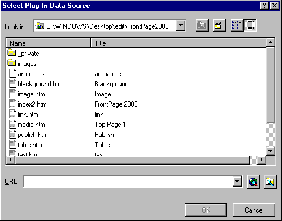This screenshot has height=221, width=282.
Task: Click vertical scrollbar down arrow
Action: (x=271, y=151)
